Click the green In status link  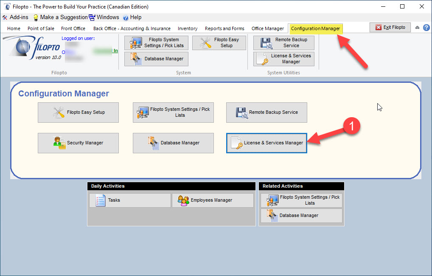point(115,51)
